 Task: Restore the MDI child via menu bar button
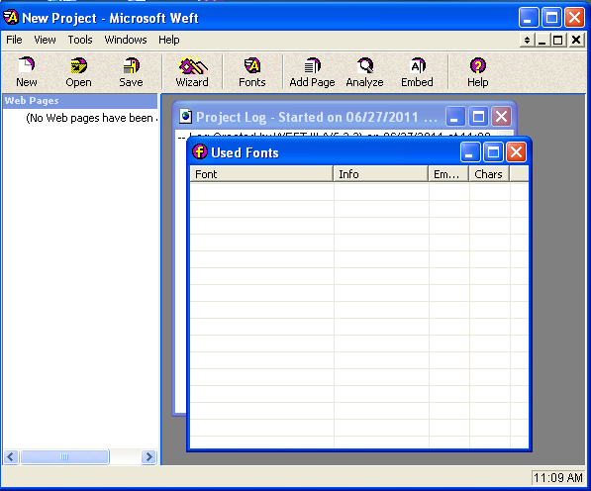557,40
